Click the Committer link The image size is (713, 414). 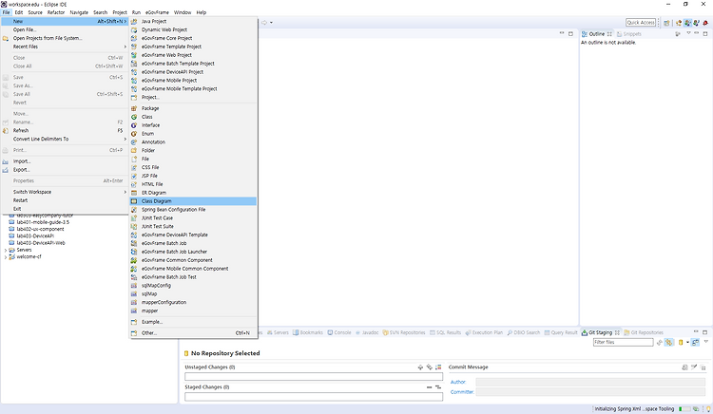[462, 392]
